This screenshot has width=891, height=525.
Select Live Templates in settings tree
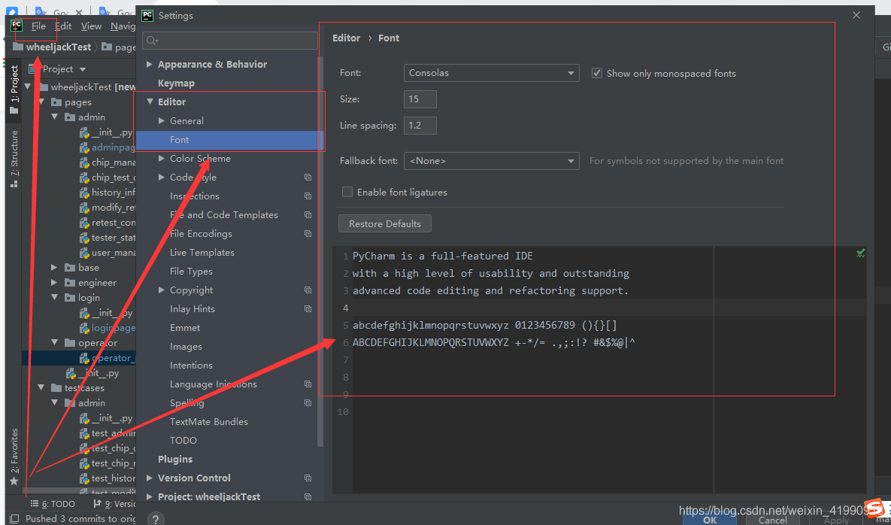point(202,252)
